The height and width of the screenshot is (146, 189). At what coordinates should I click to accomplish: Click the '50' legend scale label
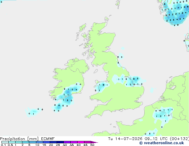click(92, 145)
